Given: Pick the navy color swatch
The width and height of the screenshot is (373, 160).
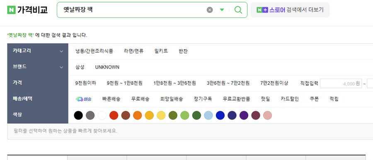Looking at the screenshot, I should pyautogui.click(x=232, y=115).
